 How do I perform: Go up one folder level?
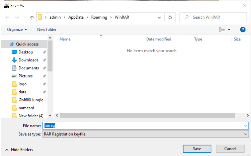32,17
